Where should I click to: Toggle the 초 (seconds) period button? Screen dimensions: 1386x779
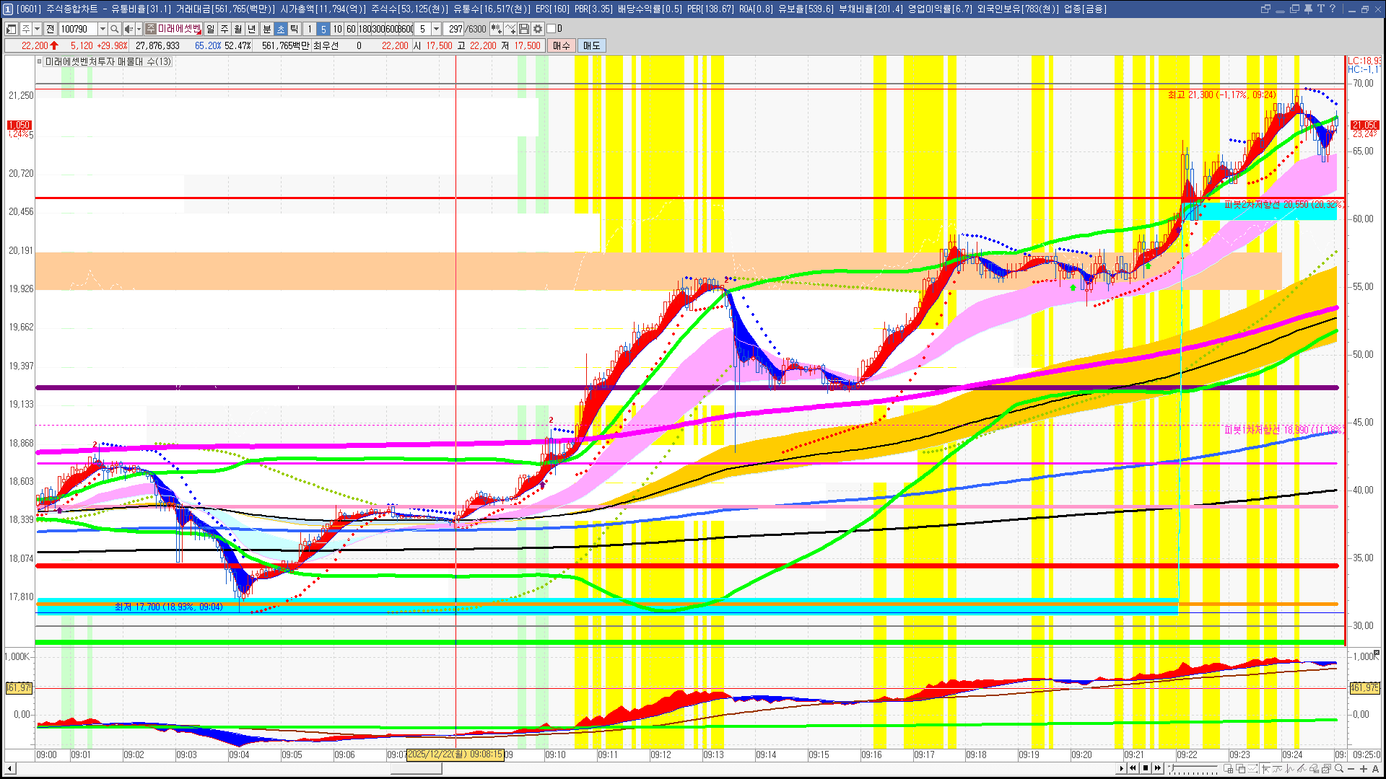[281, 29]
